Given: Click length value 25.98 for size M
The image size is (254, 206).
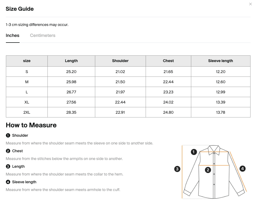Looking at the screenshot, I should (71, 82).
